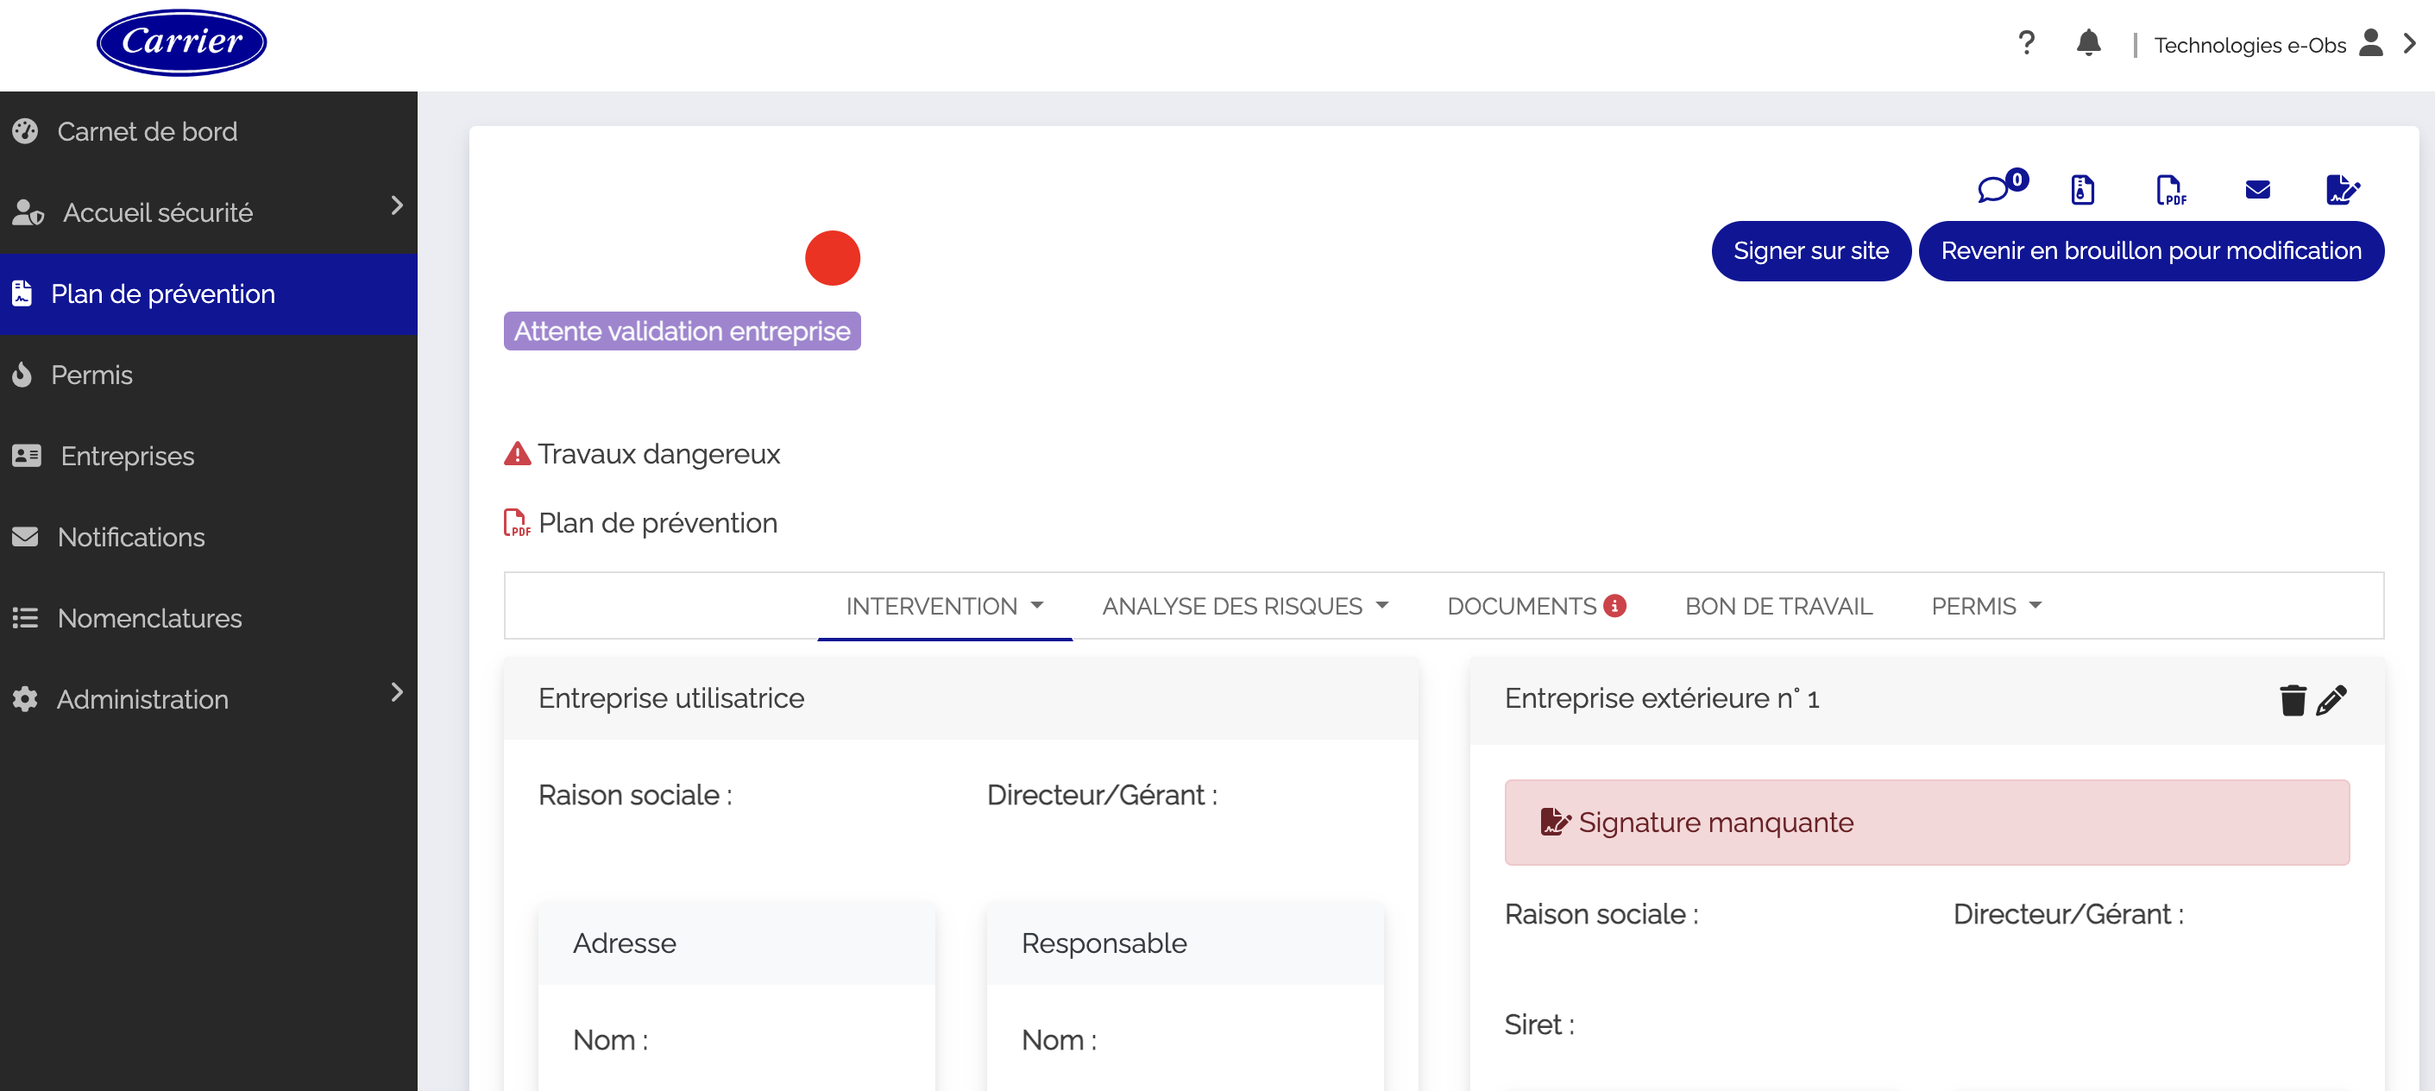Click the Accueil sécurité user shield icon
2435x1091 pixels.
click(x=28, y=212)
